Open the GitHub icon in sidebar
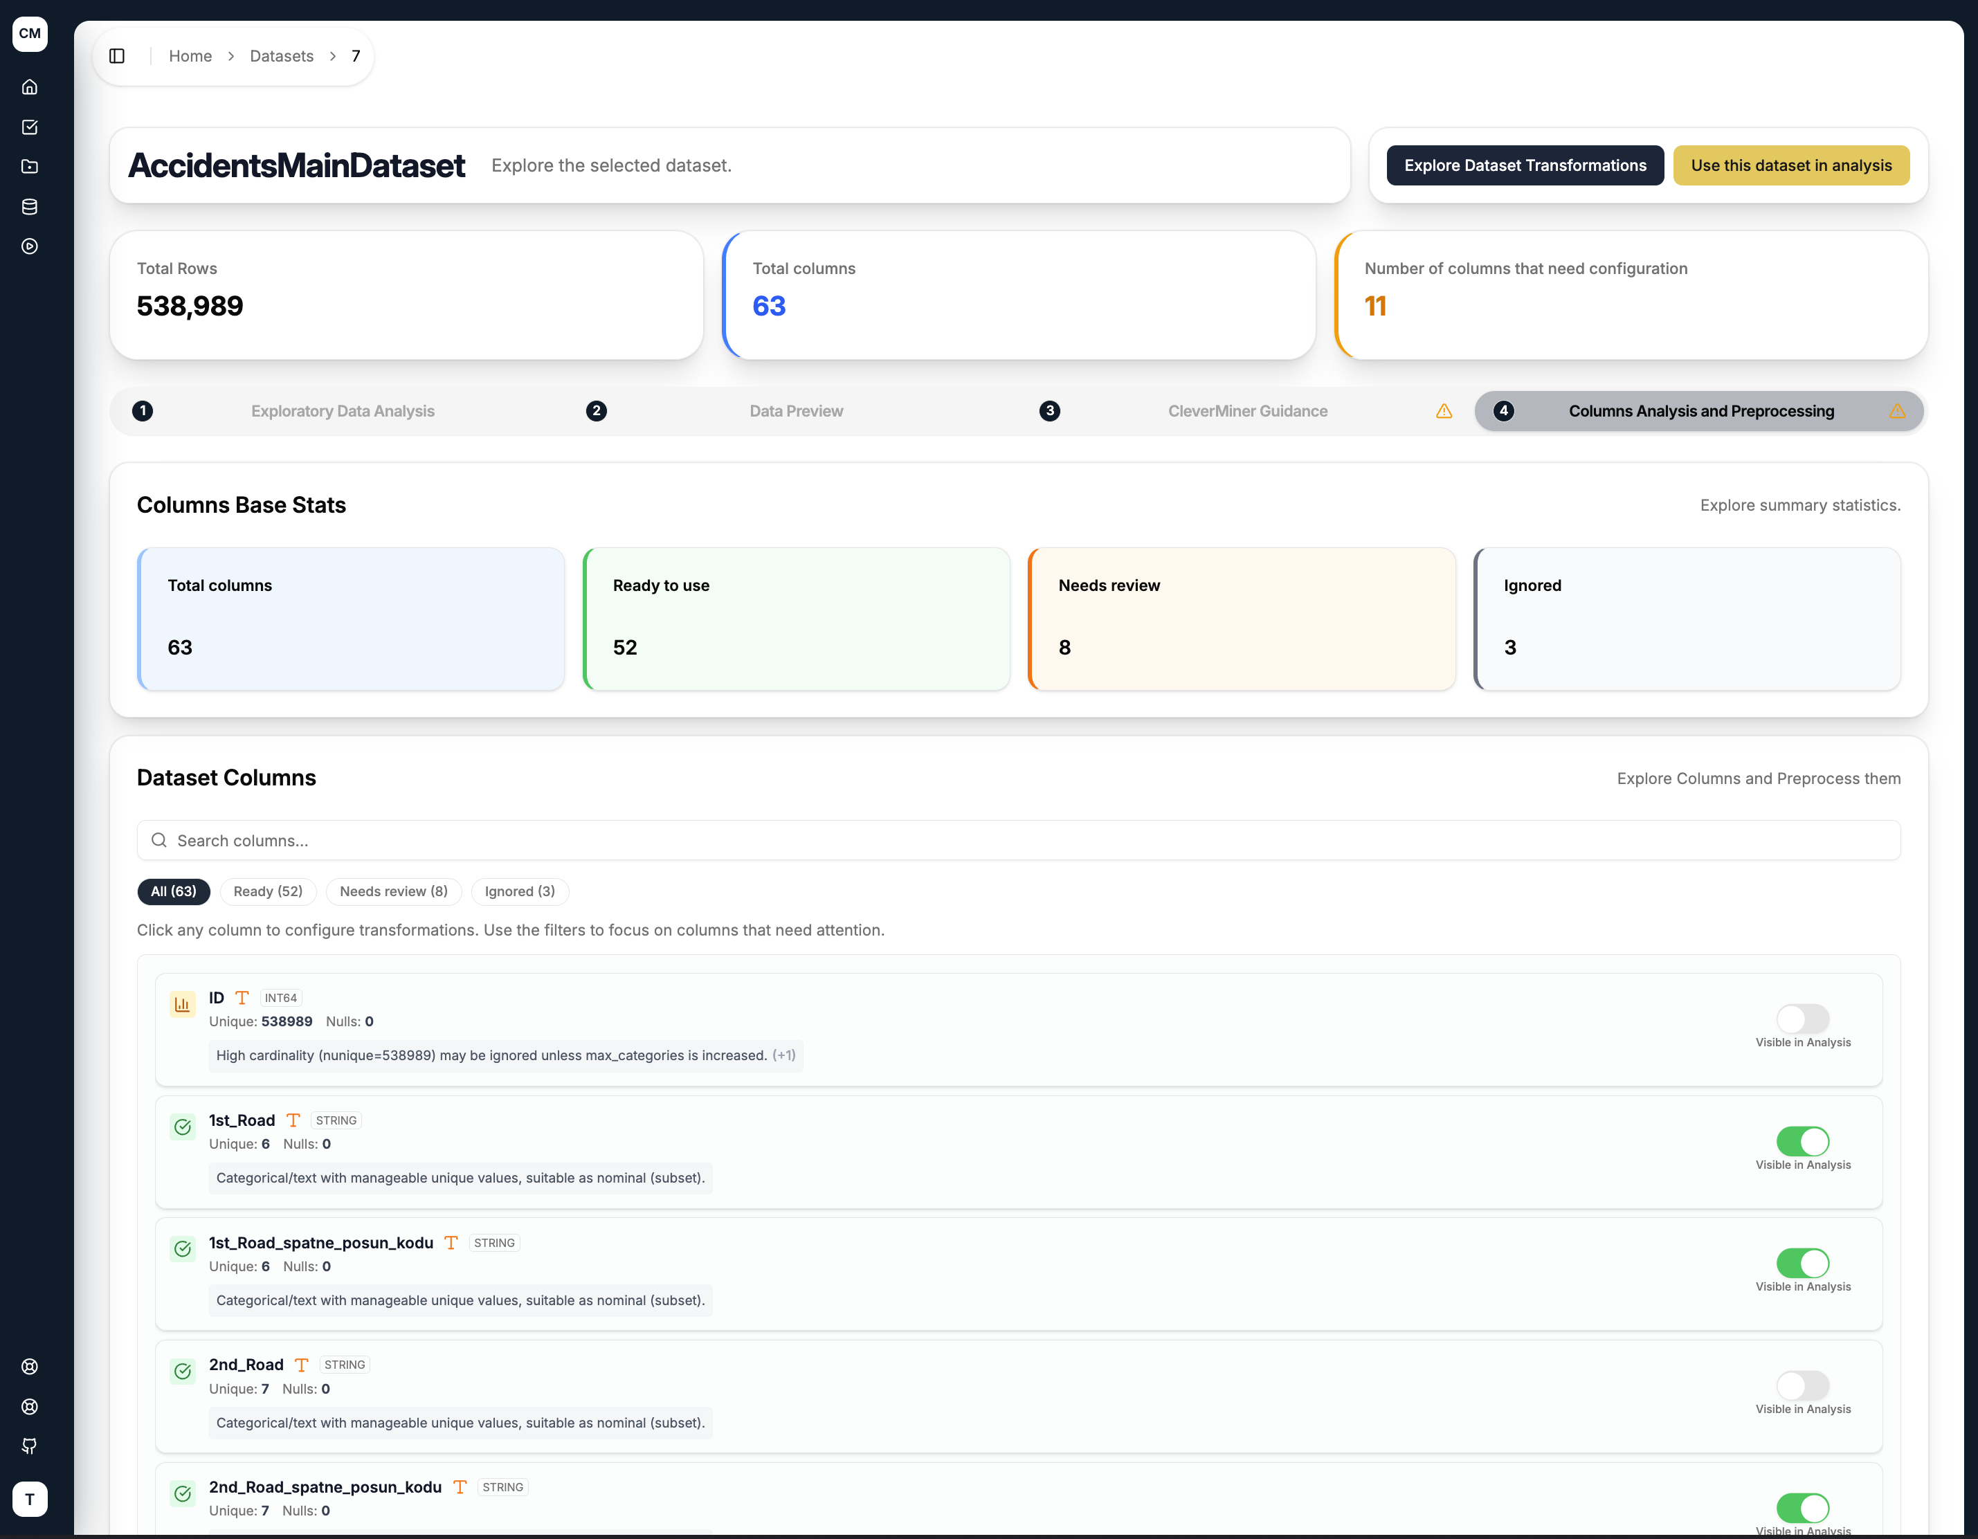 coord(30,1447)
